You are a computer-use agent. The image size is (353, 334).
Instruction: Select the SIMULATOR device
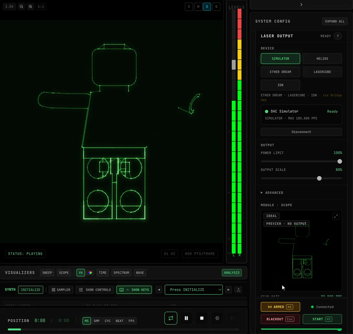(280, 58)
